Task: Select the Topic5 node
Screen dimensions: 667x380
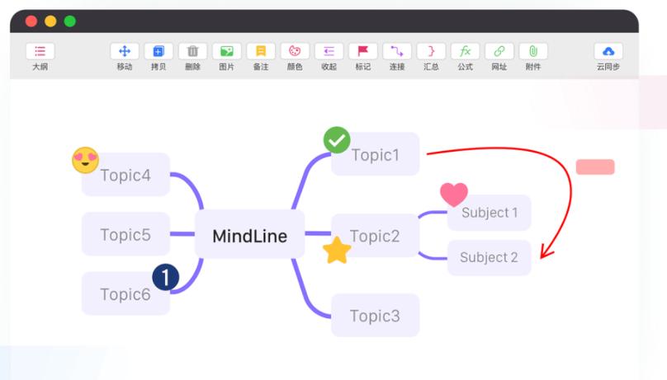Action: pyautogui.click(x=125, y=234)
